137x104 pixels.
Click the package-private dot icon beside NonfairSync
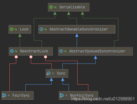click(66, 95)
